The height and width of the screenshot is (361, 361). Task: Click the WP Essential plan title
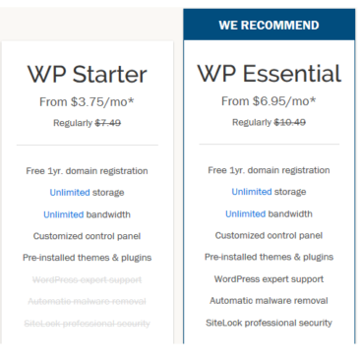pyautogui.click(x=270, y=73)
